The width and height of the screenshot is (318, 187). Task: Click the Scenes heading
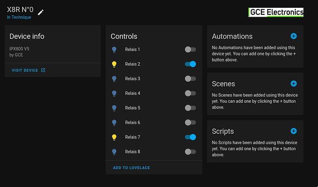[x=224, y=84]
